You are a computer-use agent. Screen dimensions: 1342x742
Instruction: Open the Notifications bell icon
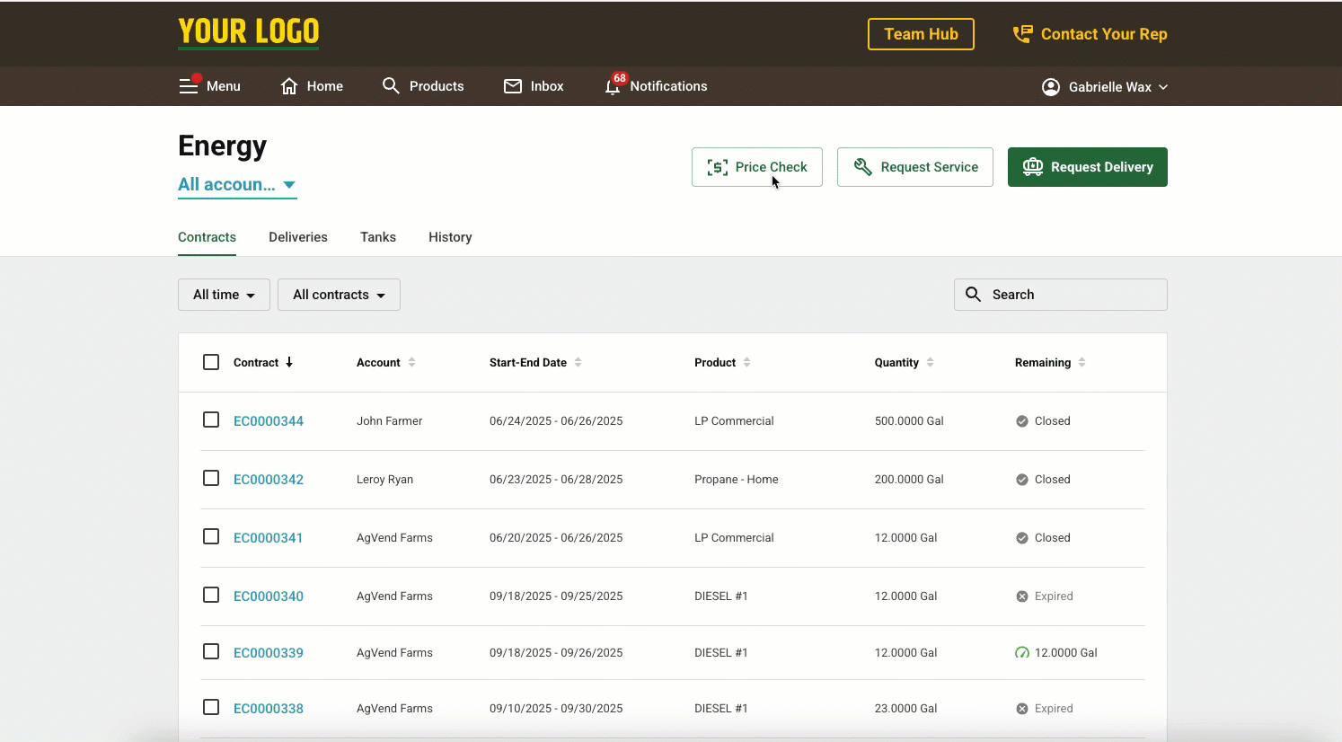613,87
